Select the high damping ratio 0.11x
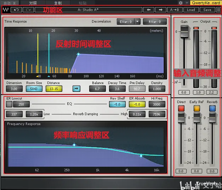222x190 pixels. 137,114
